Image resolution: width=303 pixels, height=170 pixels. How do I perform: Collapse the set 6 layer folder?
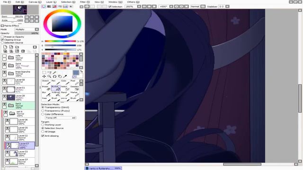[x=12, y=113]
